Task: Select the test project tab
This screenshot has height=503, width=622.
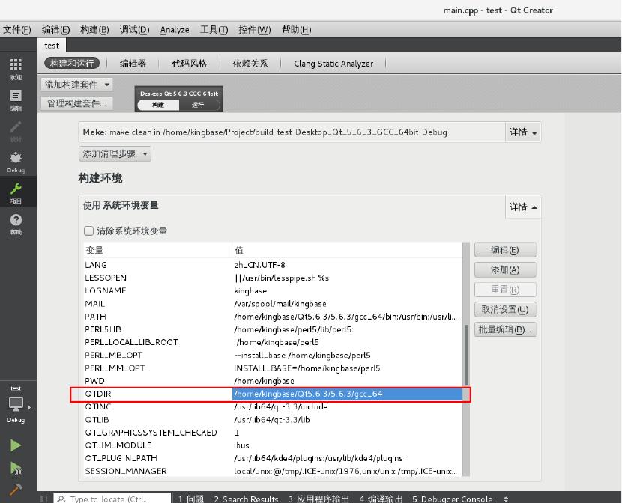Action: pos(52,45)
